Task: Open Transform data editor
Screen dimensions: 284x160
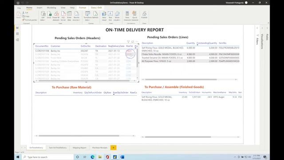Action: [87, 16]
